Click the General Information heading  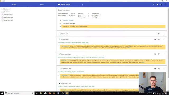tap(64, 10)
